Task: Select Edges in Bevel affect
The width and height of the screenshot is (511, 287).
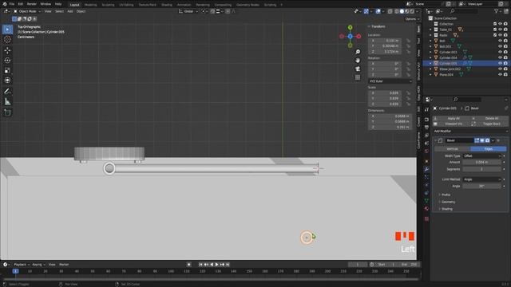Action: pos(488,149)
